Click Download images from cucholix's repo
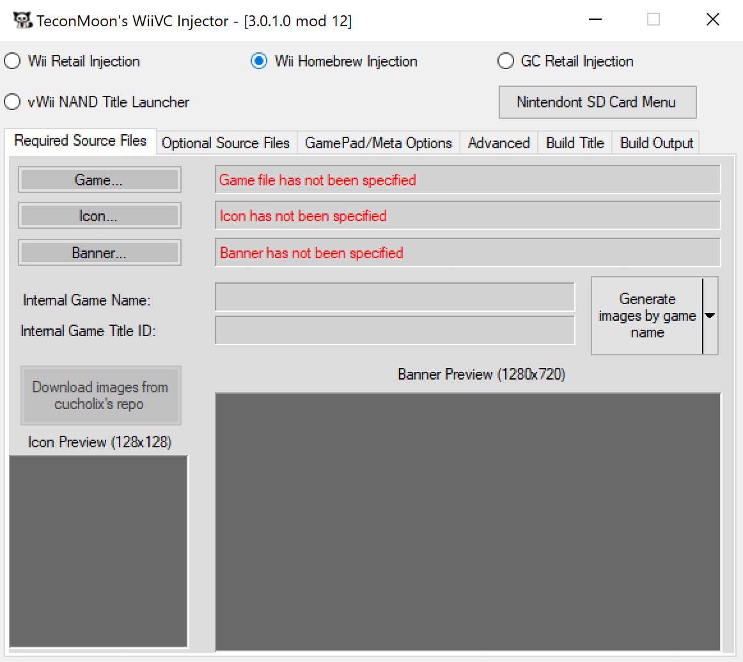The image size is (743, 662). 100,396
